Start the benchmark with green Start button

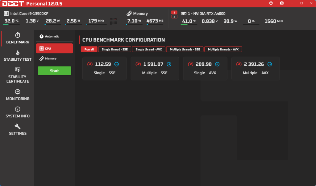pyautogui.click(x=54, y=71)
